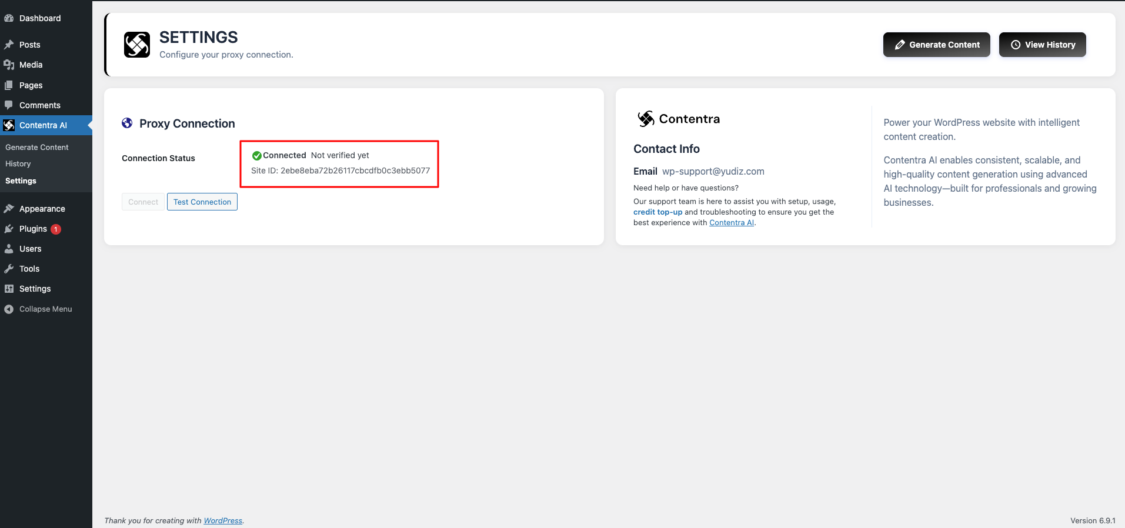Click the Test Connection button

coord(202,202)
